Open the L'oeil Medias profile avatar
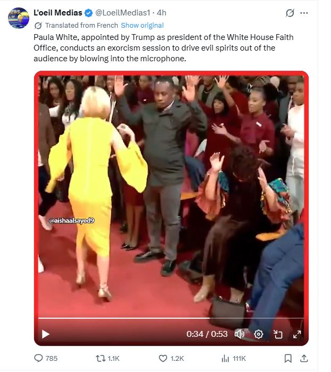Image resolution: width=331 pixels, height=372 pixels. click(x=19, y=18)
